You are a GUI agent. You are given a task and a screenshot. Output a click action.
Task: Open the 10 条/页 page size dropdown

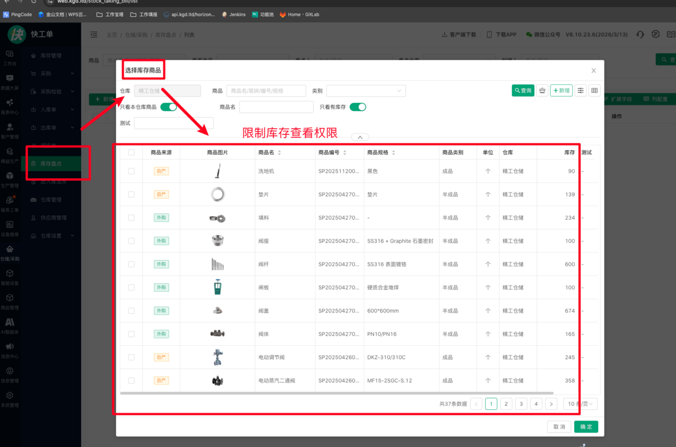click(581, 404)
